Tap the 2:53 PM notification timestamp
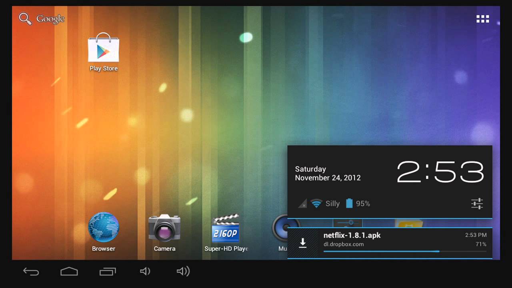The height and width of the screenshot is (288, 512). click(476, 235)
